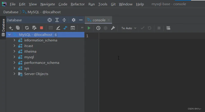Open the Edit menu
205x112 pixels.
click(22, 4)
